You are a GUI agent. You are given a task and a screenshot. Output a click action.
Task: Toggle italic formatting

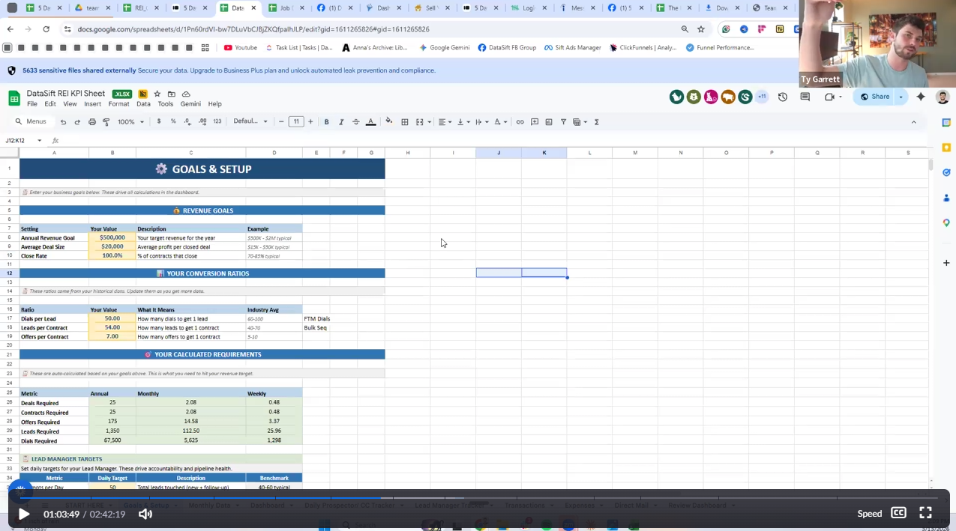coord(341,122)
